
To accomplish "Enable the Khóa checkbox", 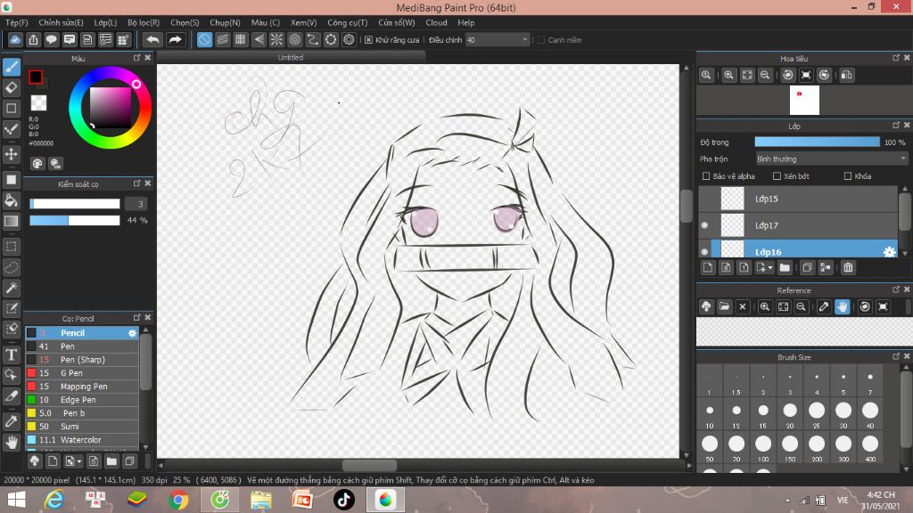I will [x=848, y=176].
